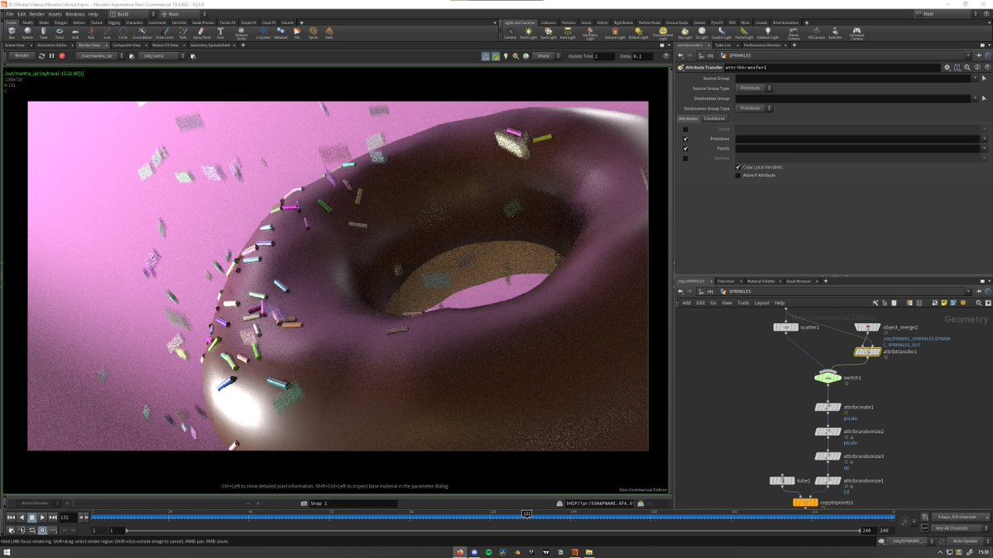Viewport: 993px width, 558px height.
Task: Toggle the Points attribute checkbox
Action: [x=685, y=149]
